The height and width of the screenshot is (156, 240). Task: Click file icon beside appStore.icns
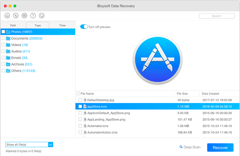click(85, 106)
